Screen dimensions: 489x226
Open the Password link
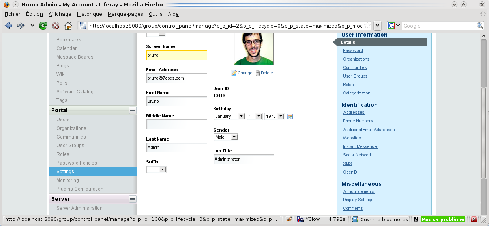pyautogui.click(x=353, y=50)
